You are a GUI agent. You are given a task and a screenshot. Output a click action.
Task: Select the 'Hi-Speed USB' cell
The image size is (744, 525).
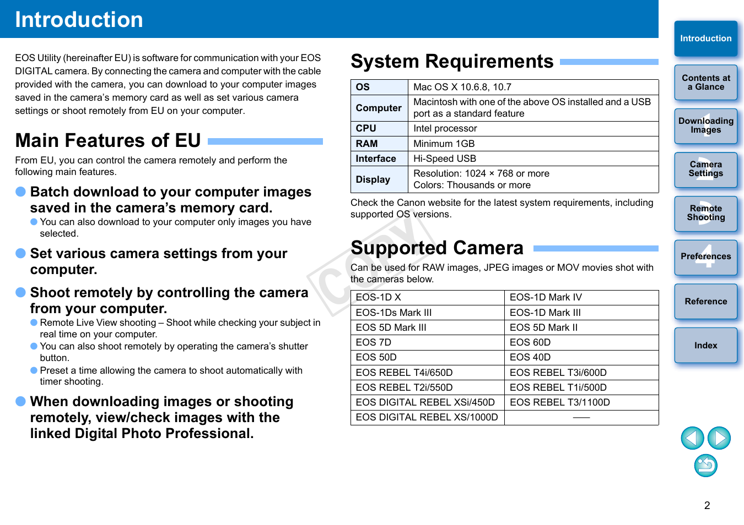pyautogui.click(x=533, y=158)
